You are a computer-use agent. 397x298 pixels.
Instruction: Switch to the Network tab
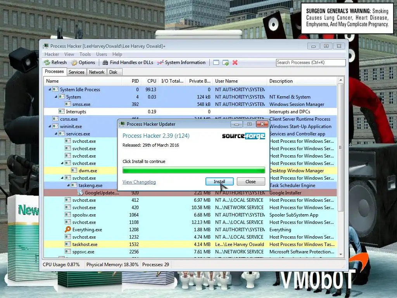[97, 72]
